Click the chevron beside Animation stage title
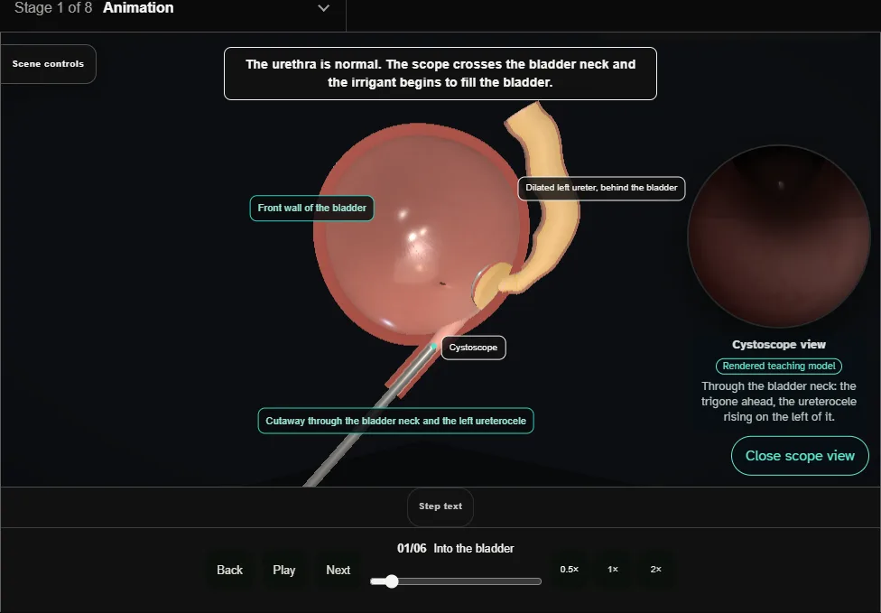The image size is (881, 613). click(x=324, y=8)
